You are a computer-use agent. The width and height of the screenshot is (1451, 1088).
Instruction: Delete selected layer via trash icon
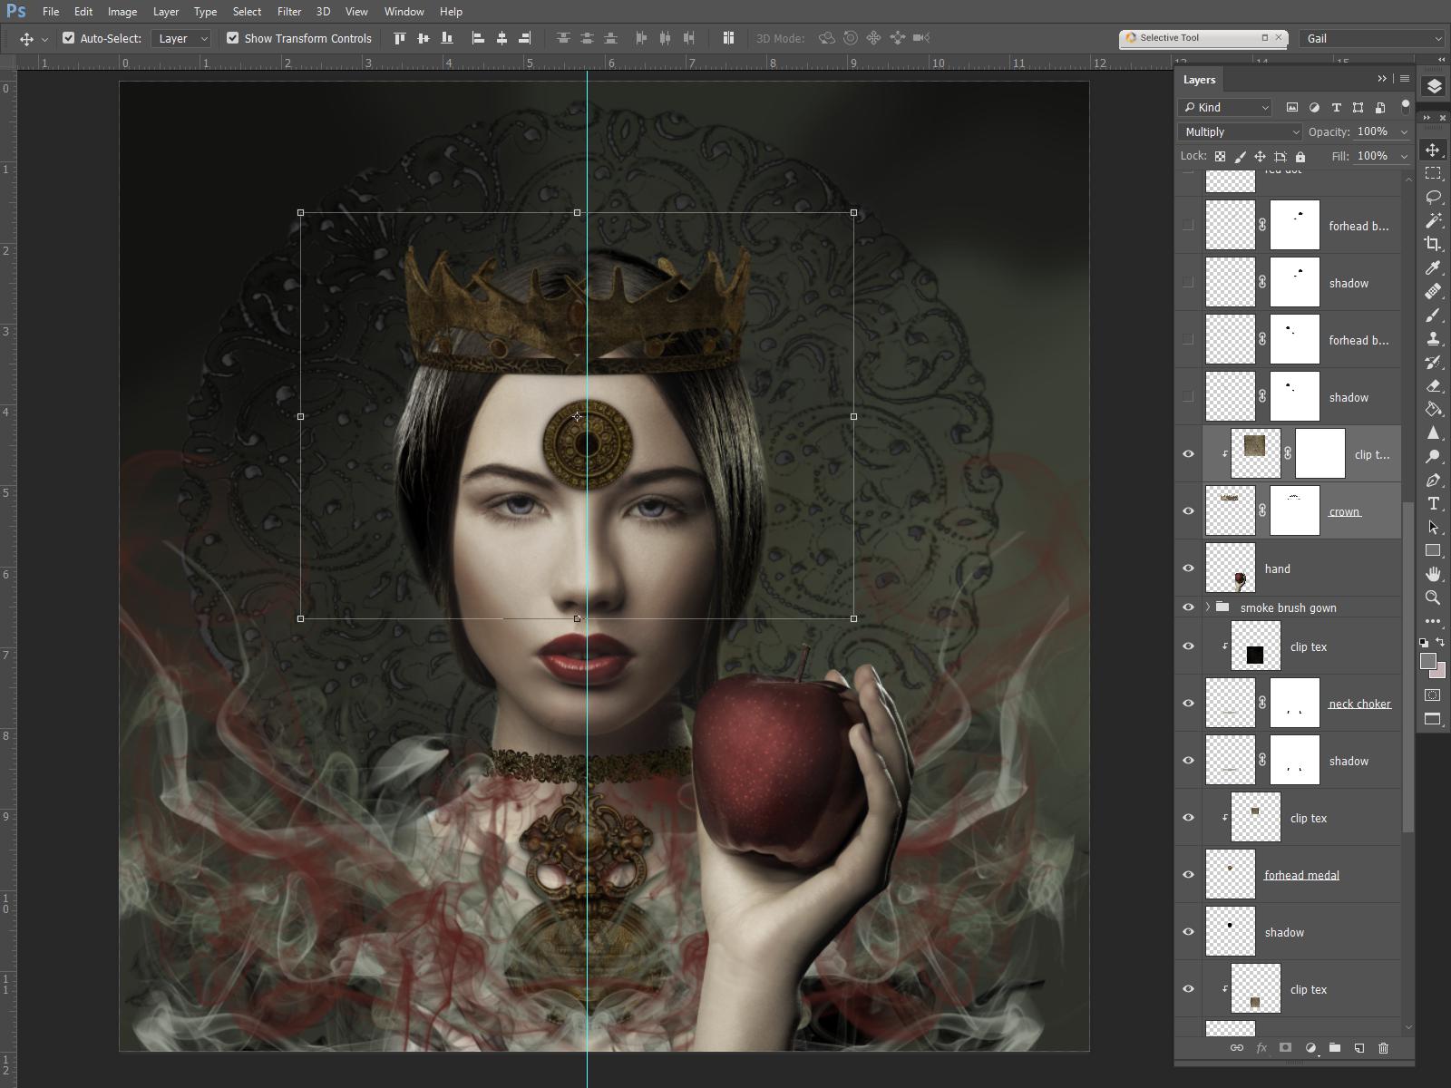(1383, 1047)
